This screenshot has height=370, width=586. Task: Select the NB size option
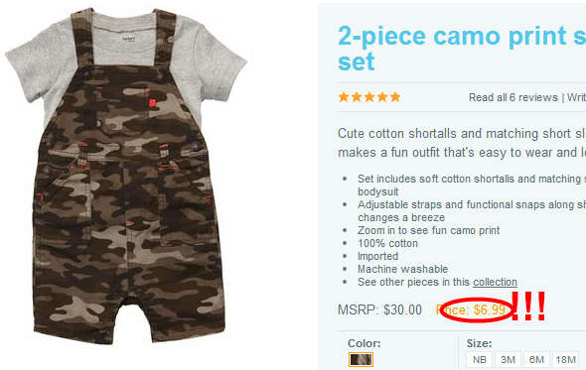[x=479, y=359]
